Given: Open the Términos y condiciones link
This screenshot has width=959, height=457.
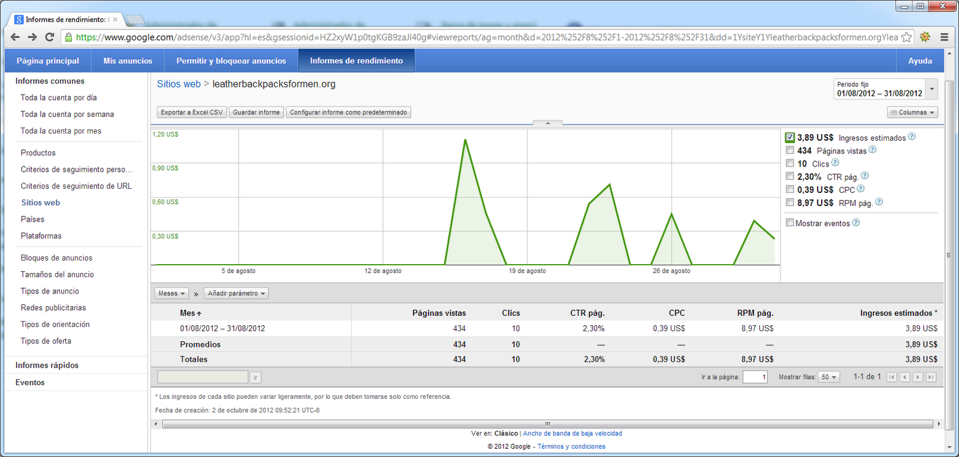Looking at the screenshot, I should point(571,447).
